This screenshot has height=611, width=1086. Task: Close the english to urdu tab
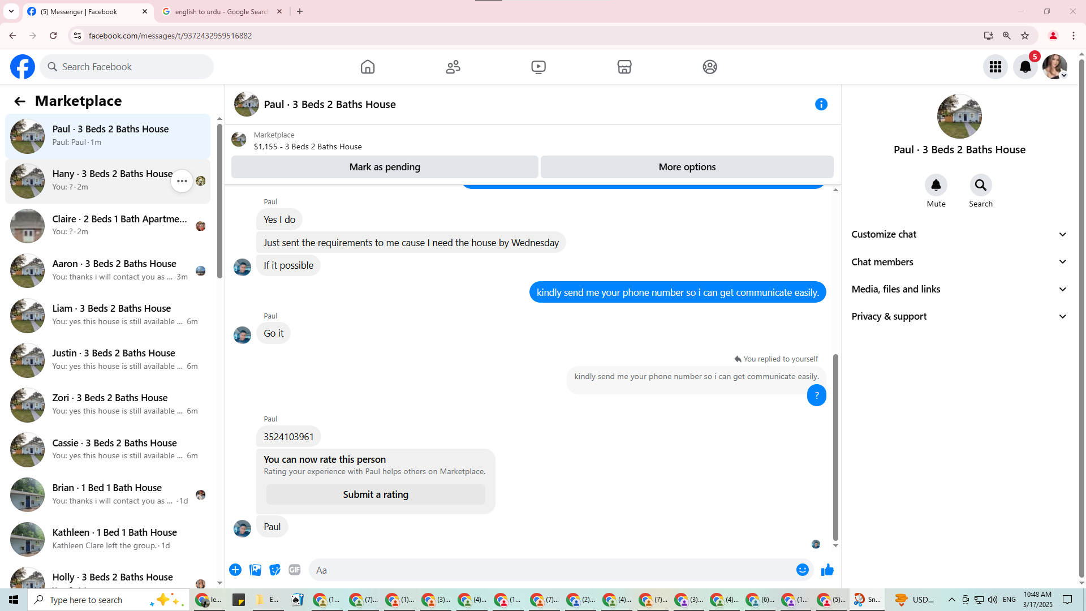[x=279, y=11]
